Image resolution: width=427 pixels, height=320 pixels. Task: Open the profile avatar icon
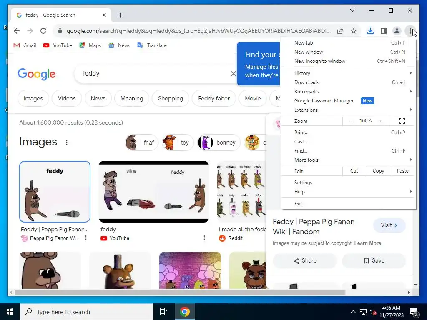397,31
